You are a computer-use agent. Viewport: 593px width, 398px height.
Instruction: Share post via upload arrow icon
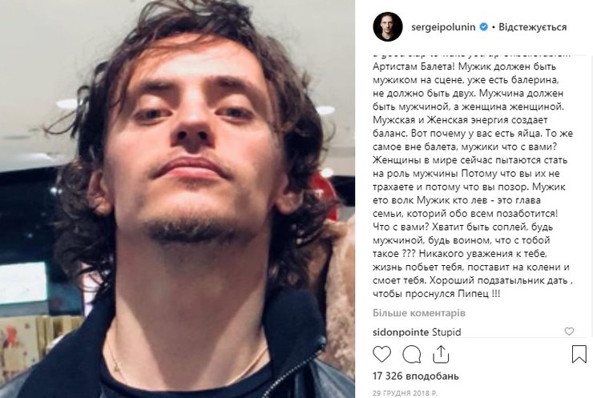441,355
